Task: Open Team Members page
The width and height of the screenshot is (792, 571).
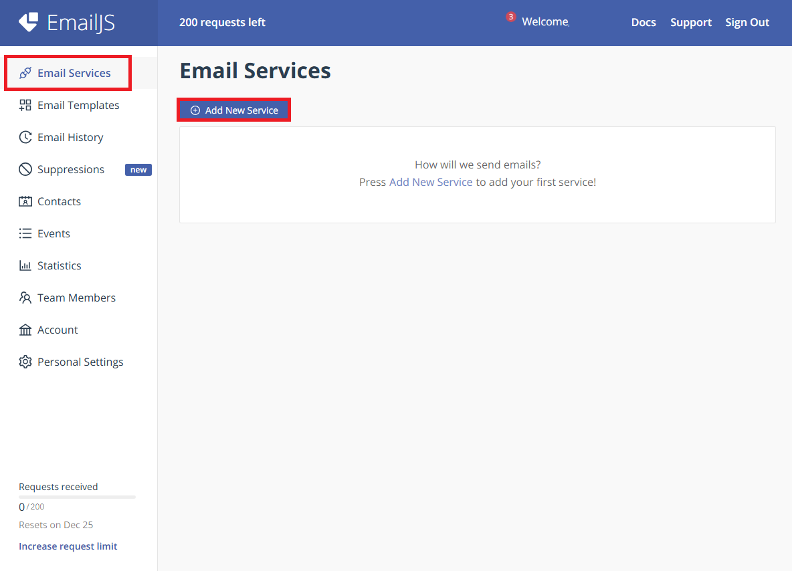Action: [76, 298]
